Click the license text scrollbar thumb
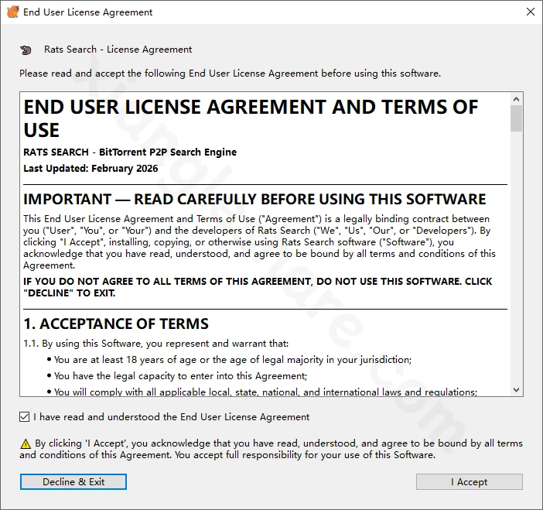 (517, 118)
